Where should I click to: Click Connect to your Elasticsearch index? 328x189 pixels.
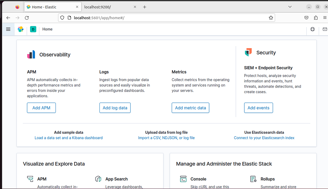tap(264, 138)
